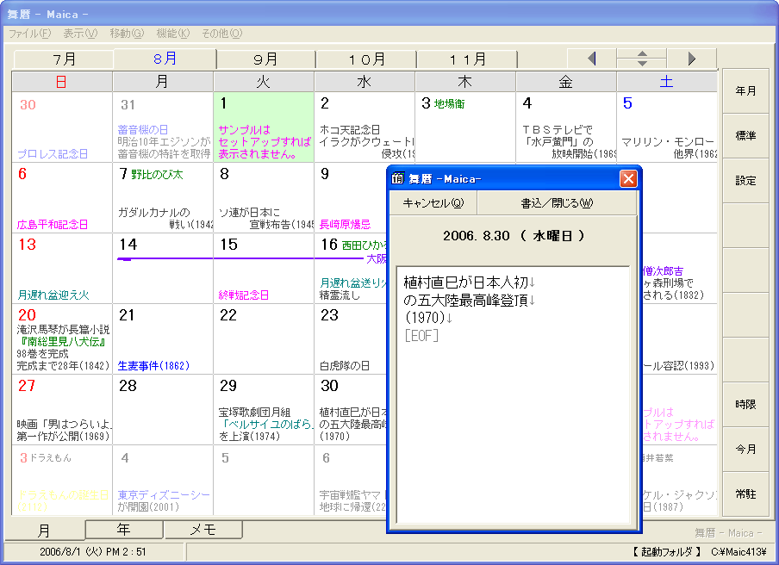Image resolution: width=779 pixels, height=565 pixels.
Task: Select the day 22 cell
Action: tap(264, 338)
